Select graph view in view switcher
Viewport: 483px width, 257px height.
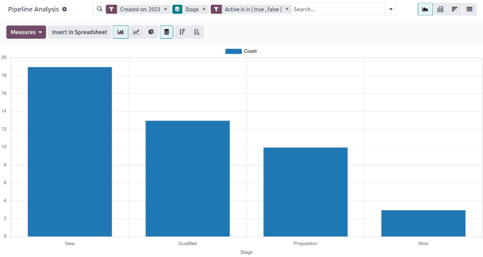(425, 9)
